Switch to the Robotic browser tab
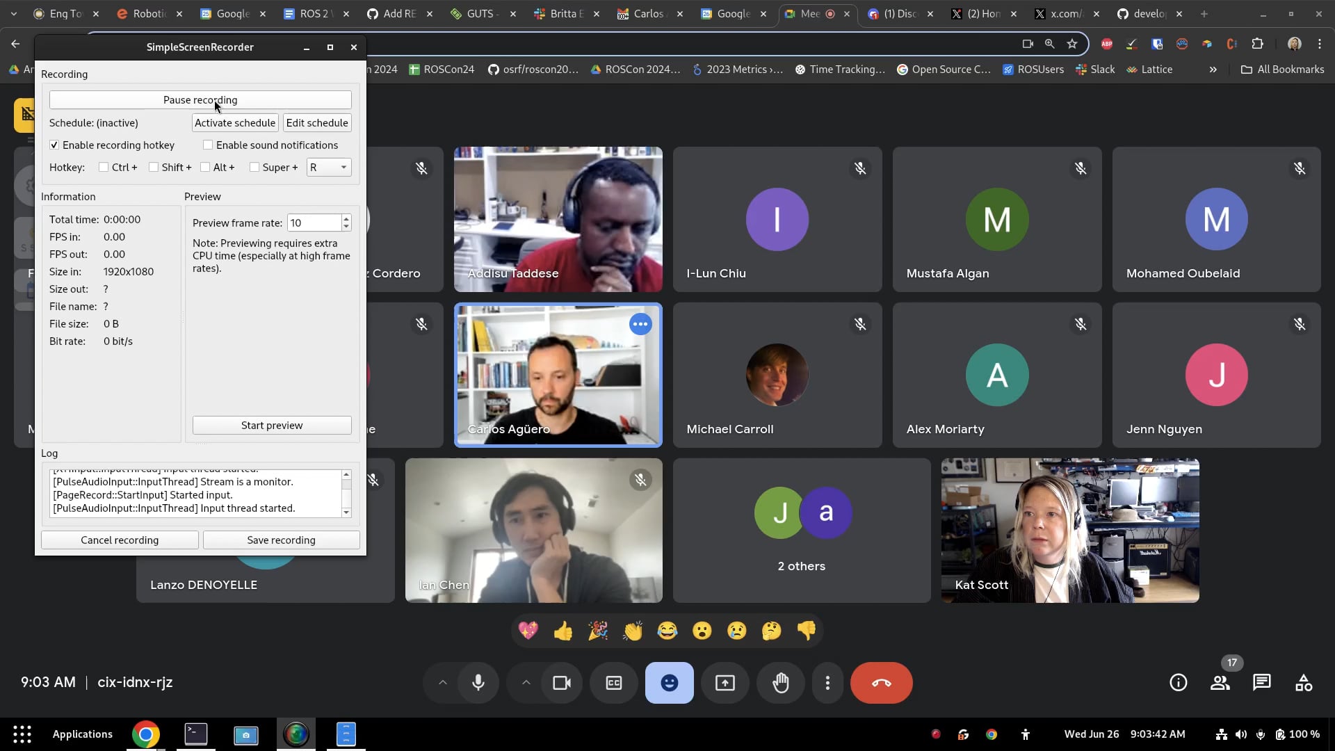1335x751 pixels. pyautogui.click(x=149, y=13)
